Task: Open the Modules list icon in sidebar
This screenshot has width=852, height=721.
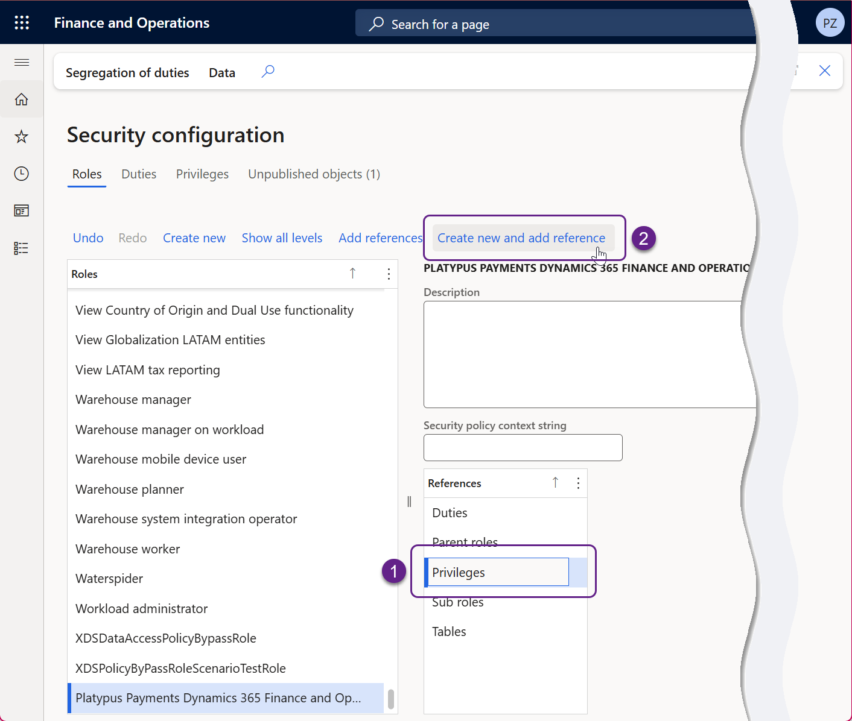Action: click(22, 248)
